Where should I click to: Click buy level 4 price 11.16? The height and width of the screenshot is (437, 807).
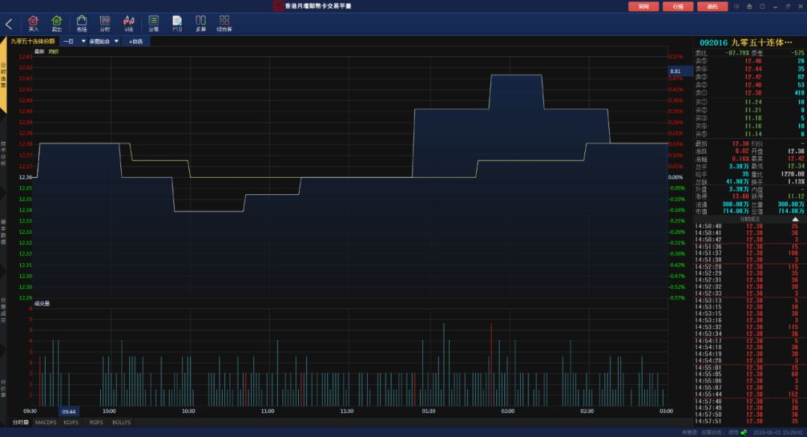(x=753, y=126)
